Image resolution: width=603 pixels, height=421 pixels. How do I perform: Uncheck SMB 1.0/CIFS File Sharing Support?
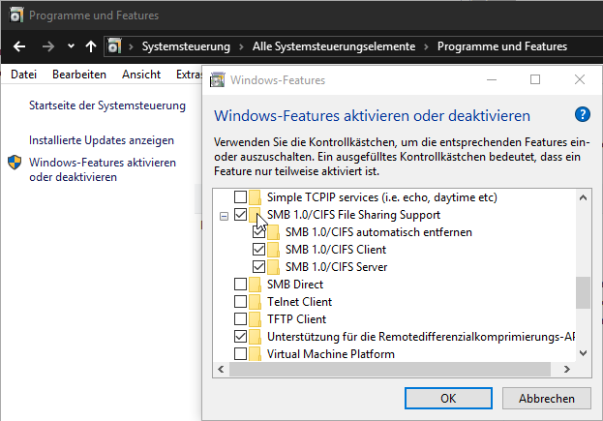click(x=240, y=215)
